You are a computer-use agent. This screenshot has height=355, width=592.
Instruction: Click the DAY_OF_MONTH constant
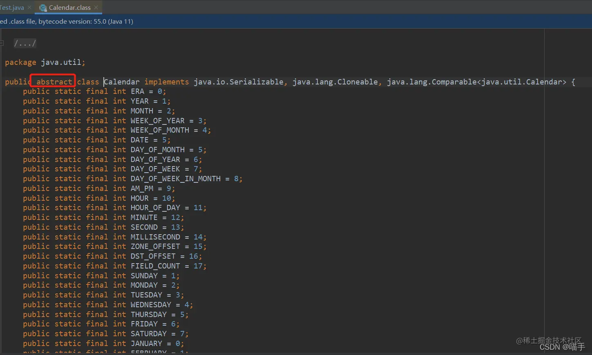point(158,150)
